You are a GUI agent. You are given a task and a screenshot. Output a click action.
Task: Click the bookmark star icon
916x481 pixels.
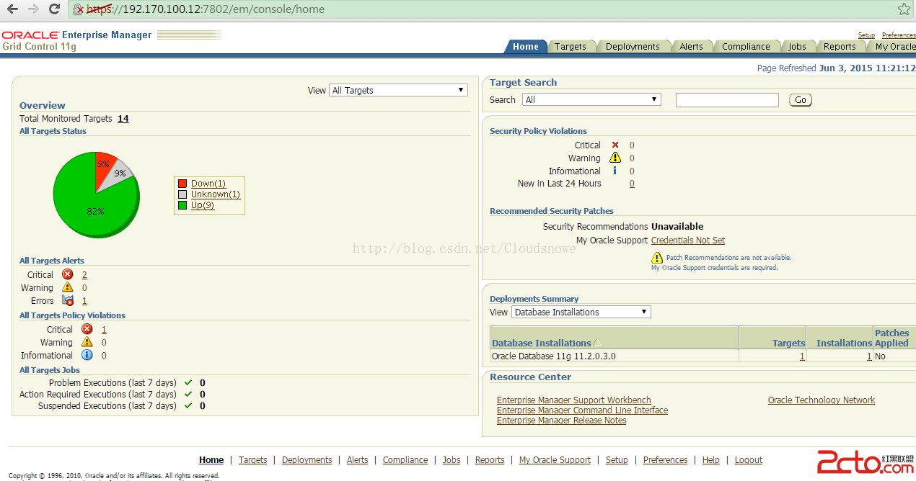904,9
